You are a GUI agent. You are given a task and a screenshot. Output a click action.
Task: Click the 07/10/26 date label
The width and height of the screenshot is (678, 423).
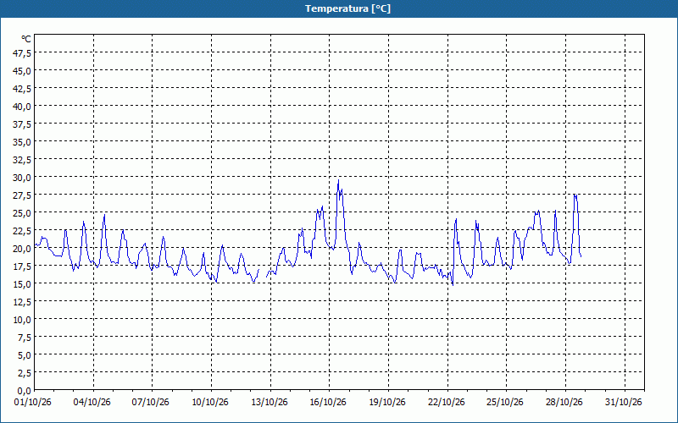click(151, 403)
